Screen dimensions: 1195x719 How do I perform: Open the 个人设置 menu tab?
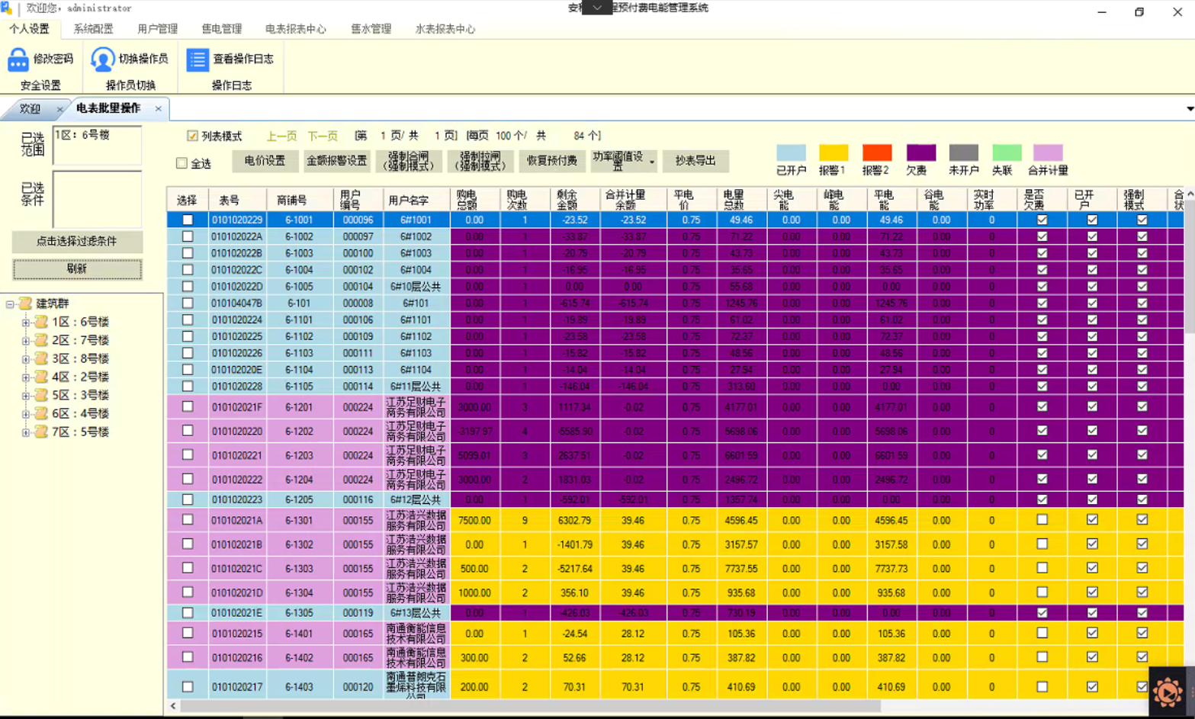[29, 29]
